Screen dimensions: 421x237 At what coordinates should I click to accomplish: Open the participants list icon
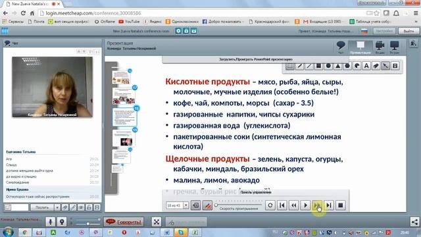coord(413,43)
